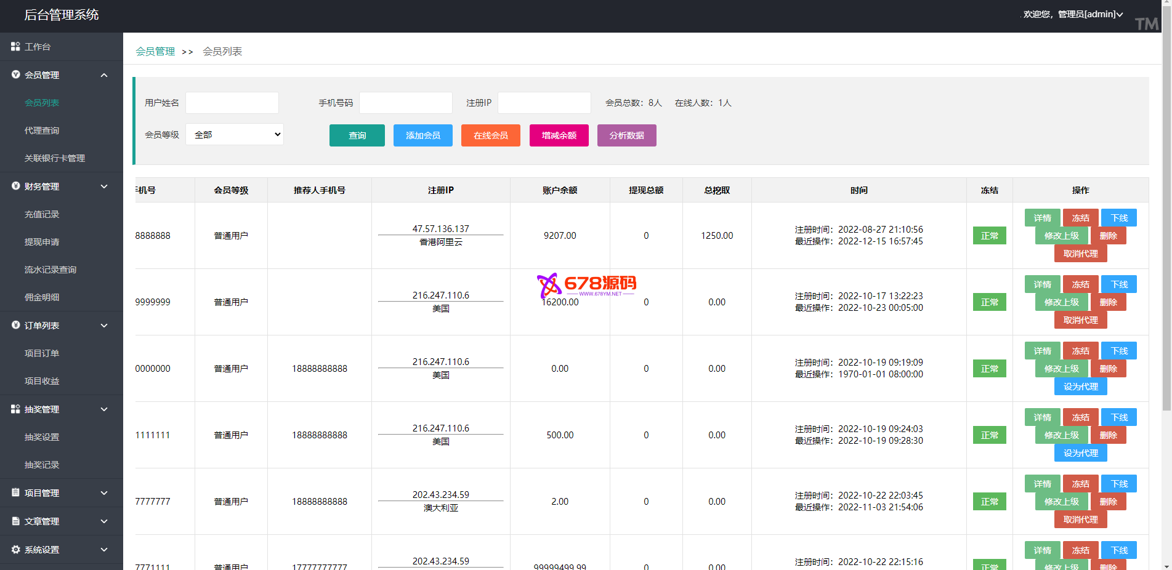
Task: Click the Lottery Management grid icon
Action: 15,409
